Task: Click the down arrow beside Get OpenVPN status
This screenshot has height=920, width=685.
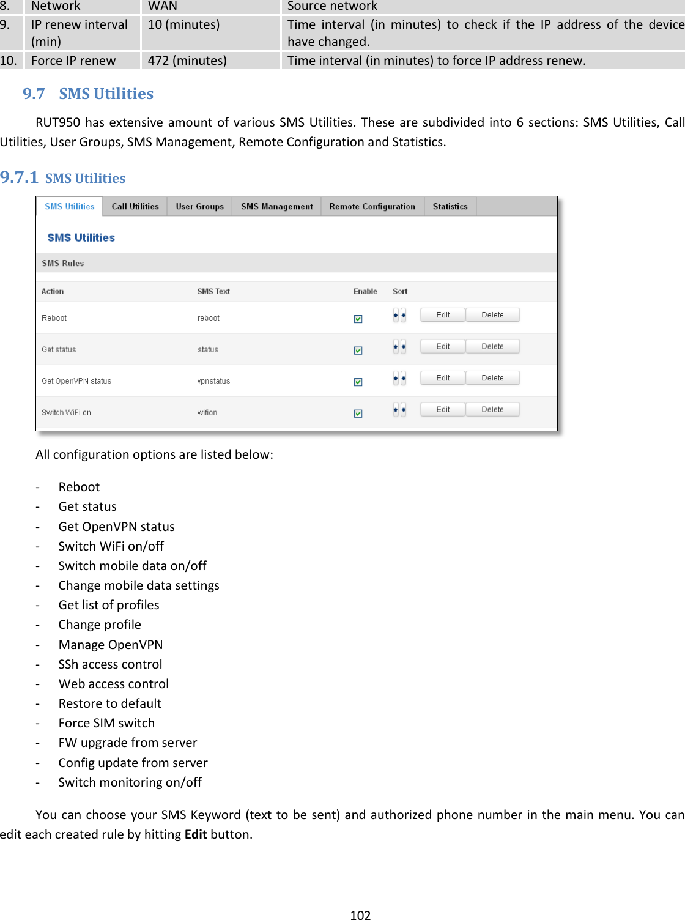Action: click(402, 377)
